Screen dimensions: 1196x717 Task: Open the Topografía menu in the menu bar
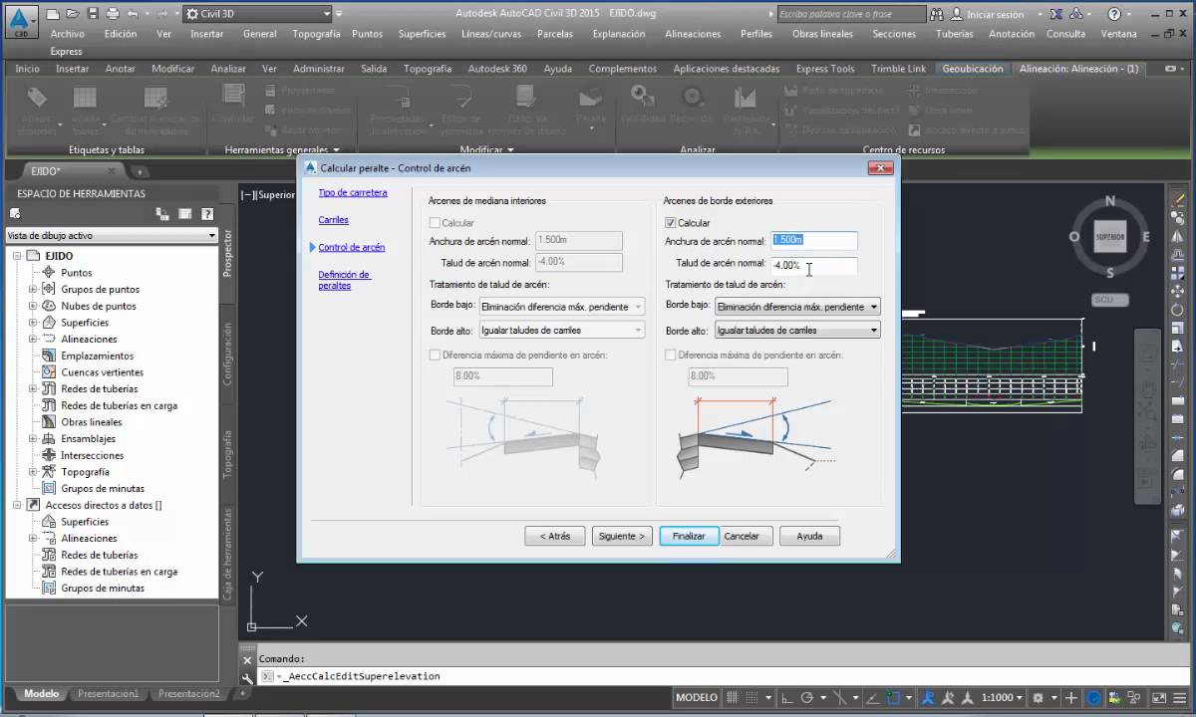click(x=316, y=34)
